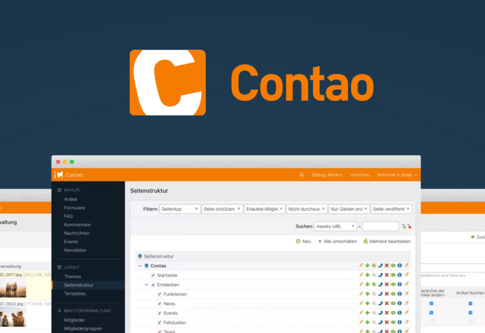The height and width of the screenshot is (333, 485).
Task: Delete the Events page in the tree
Action: 387,313
